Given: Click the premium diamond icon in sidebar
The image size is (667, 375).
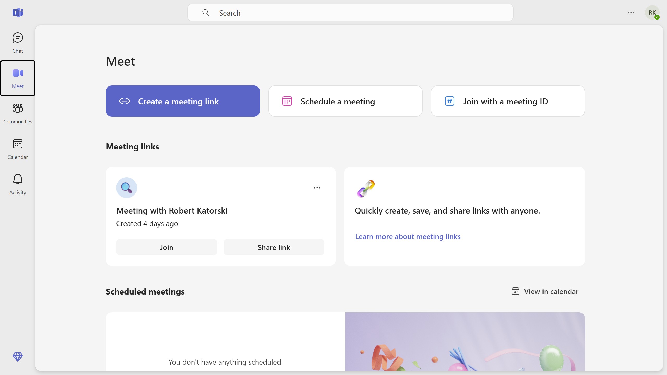Looking at the screenshot, I should 17,357.
